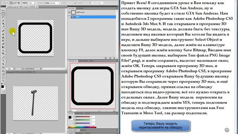
Task: Click the Navigator zoom out icon
Action: pyautogui.click(x=99, y=111)
